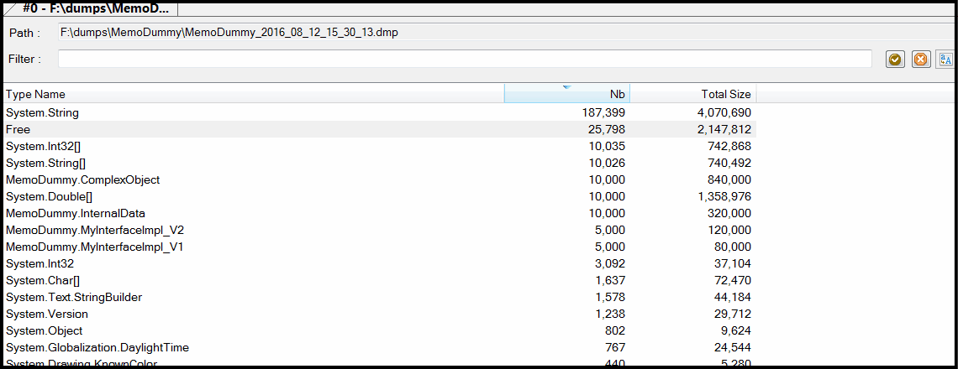
Task: Sort by the Nb column header
Action: click(x=566, y=94)
